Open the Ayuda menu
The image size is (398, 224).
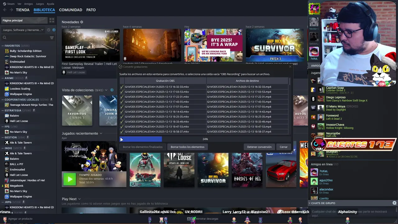pyautogui.click(x=50, y=4)
